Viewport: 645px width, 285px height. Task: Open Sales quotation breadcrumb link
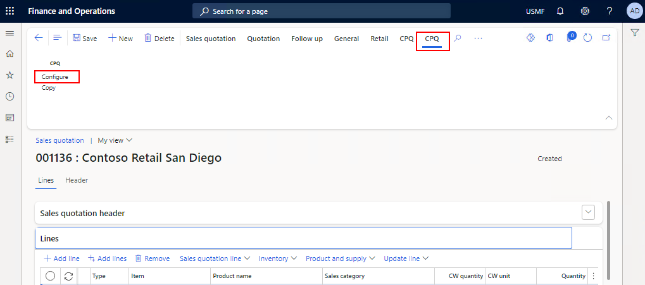(x=59, y=140)
